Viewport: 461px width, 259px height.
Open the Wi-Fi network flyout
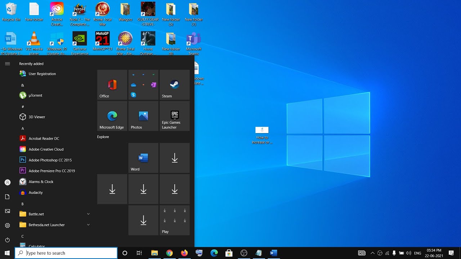[387, 253]
